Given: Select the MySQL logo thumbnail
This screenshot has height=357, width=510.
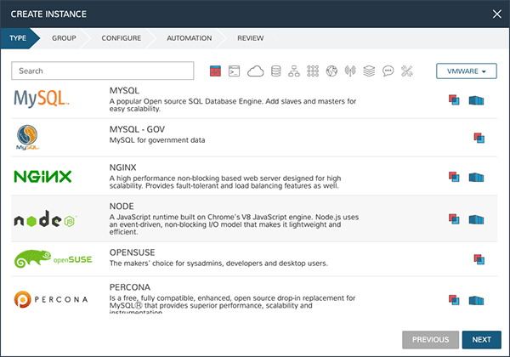Looking at the screenshot, I should click(x=42, y=99).
